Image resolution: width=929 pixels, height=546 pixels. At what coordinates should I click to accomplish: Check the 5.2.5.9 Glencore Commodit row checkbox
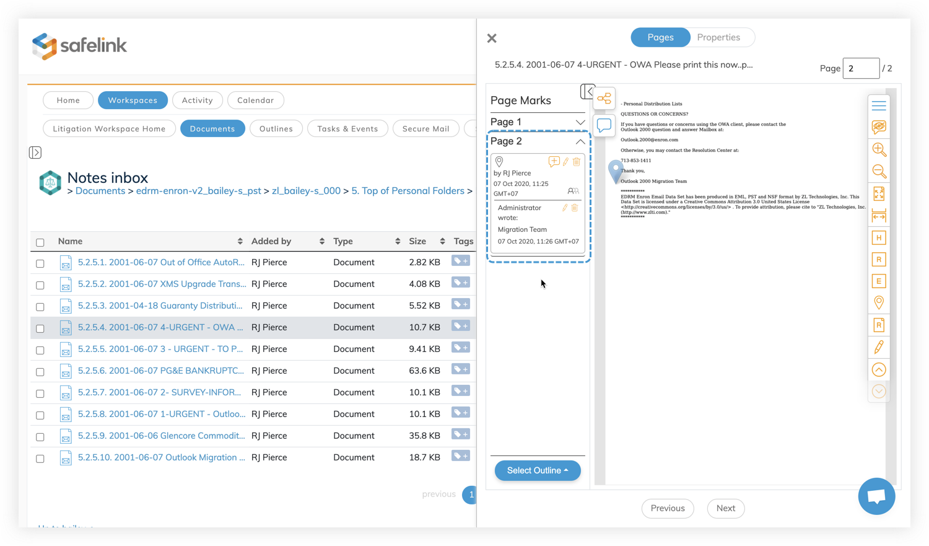click(40, 437)
